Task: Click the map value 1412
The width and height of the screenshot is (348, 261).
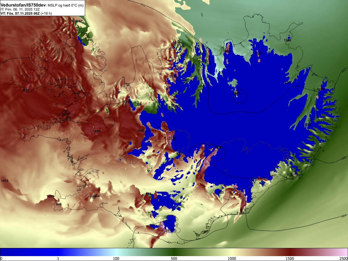Action: click(x=5, y=181)
